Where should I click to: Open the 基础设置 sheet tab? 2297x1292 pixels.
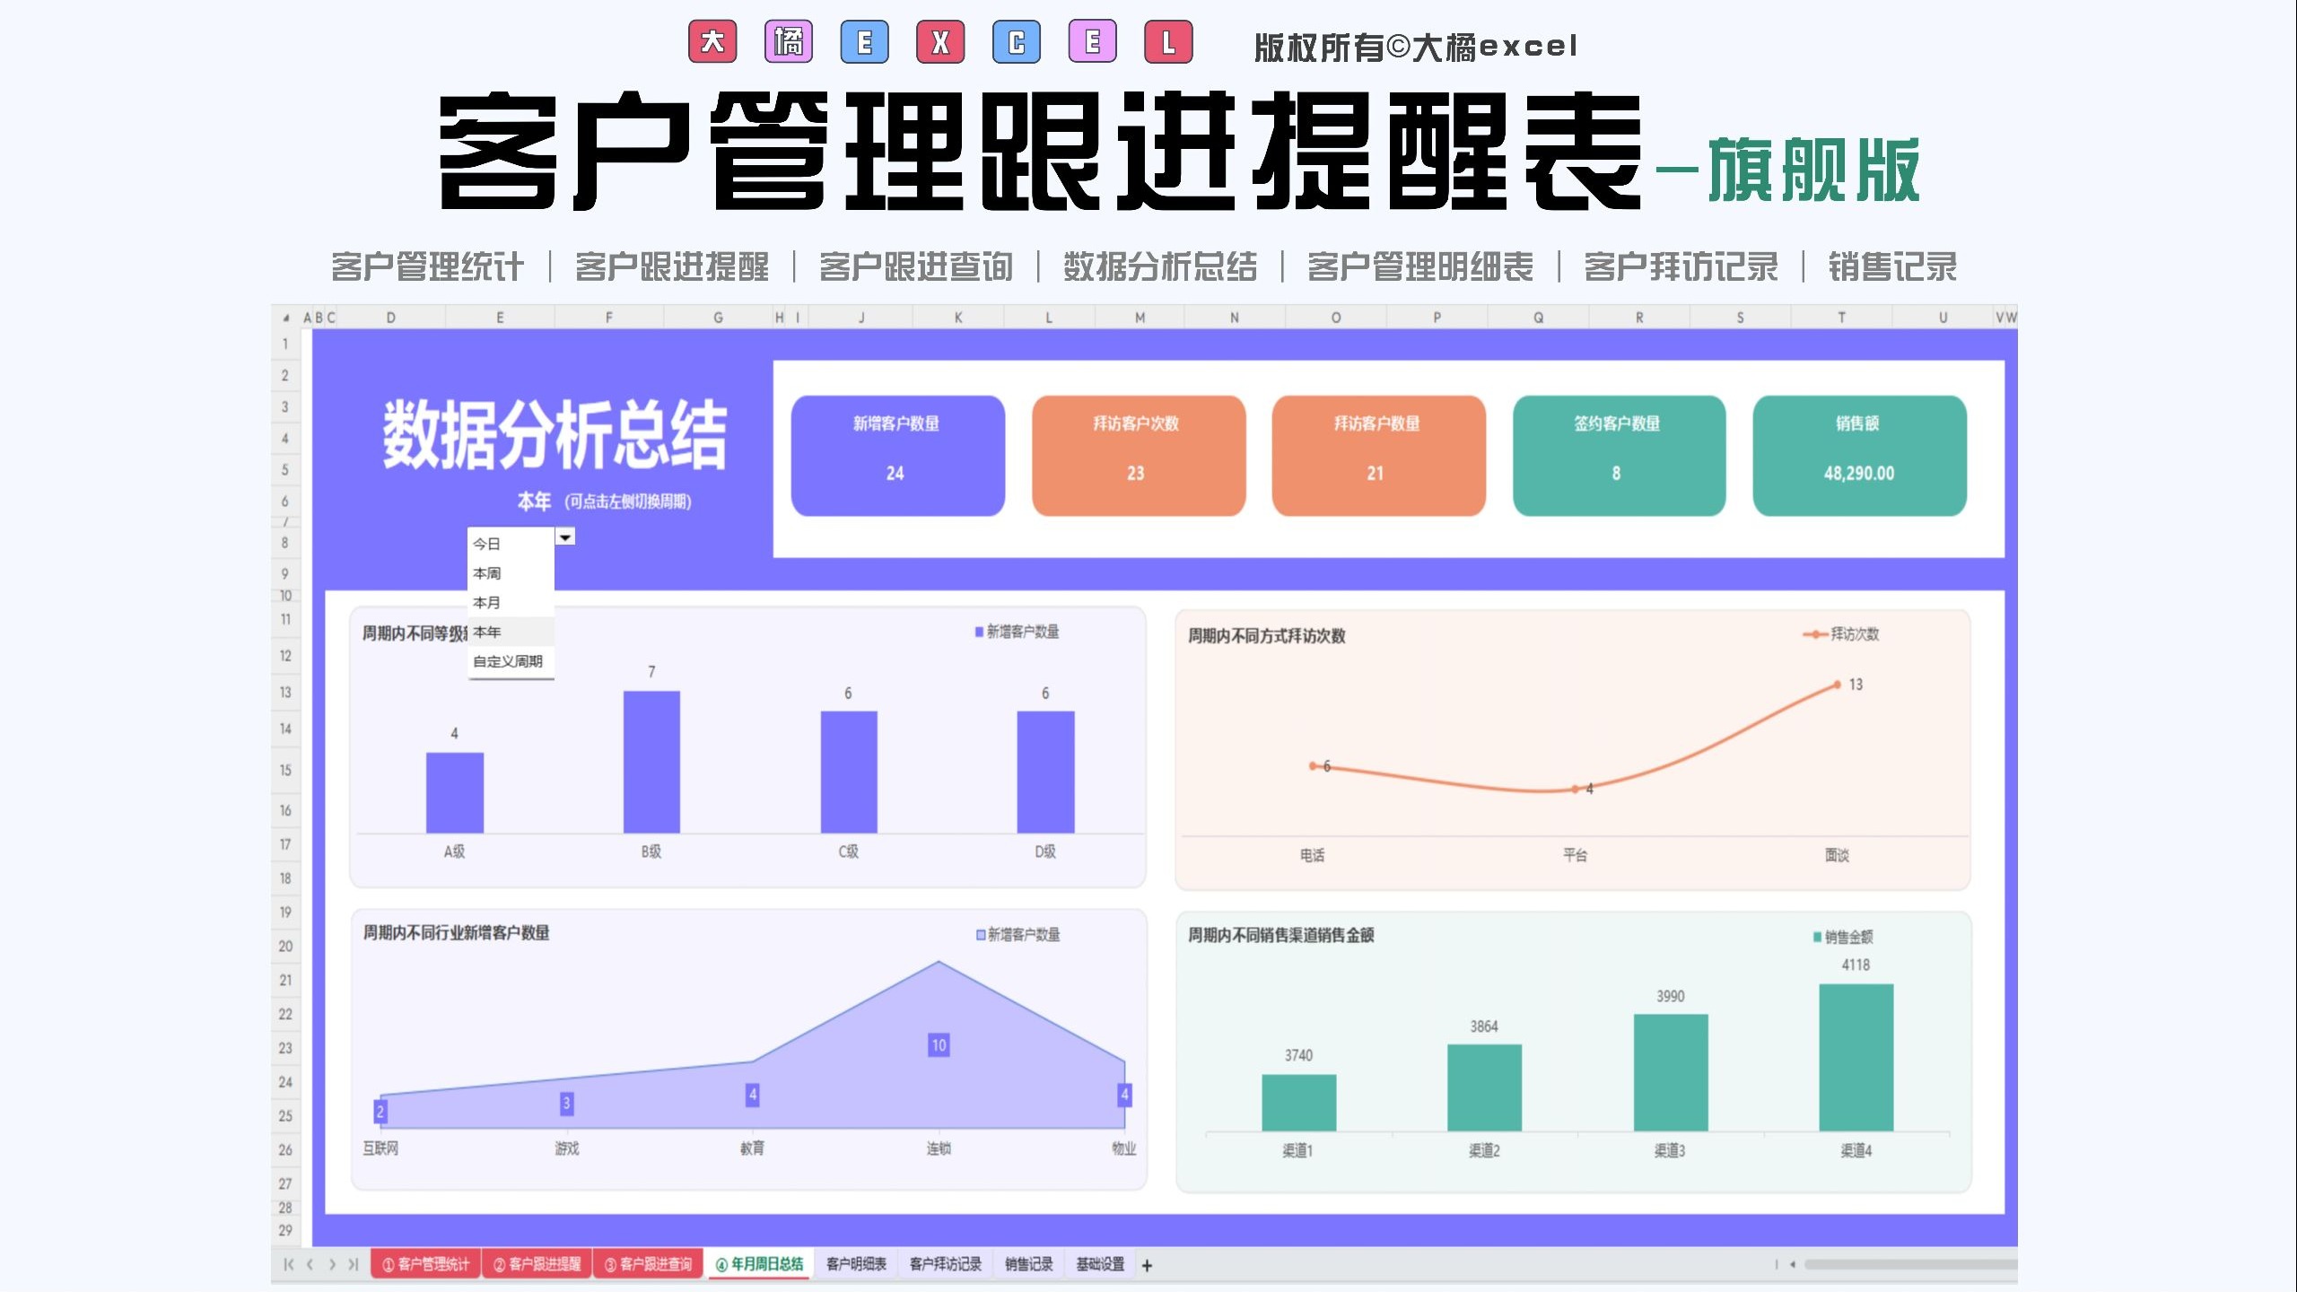click(x=1101, y=1264)
